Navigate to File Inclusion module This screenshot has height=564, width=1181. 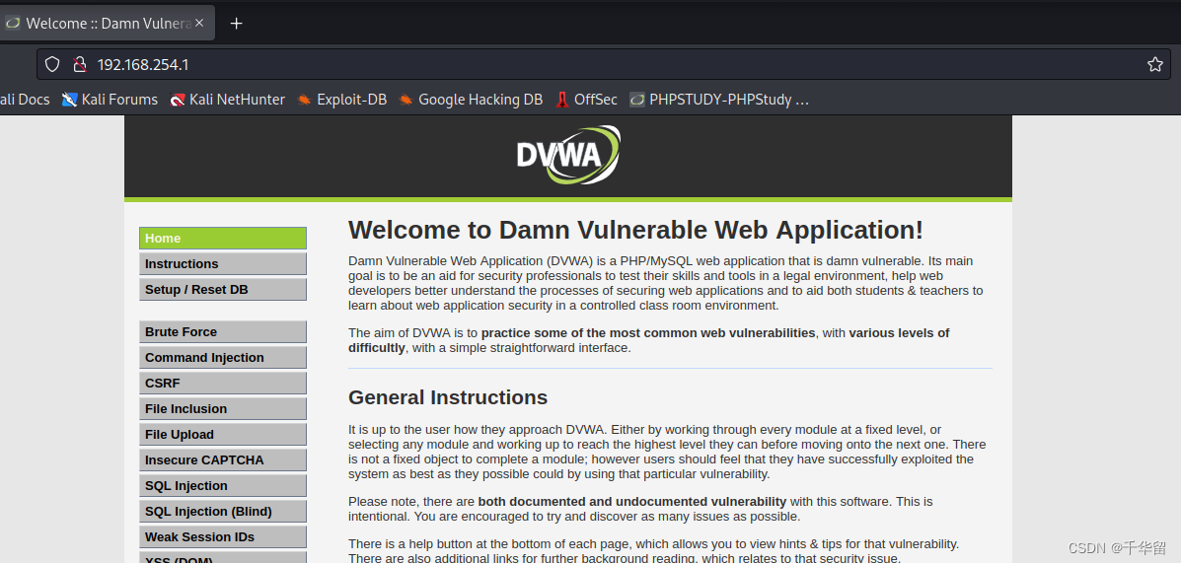click(x=223, y=409)
